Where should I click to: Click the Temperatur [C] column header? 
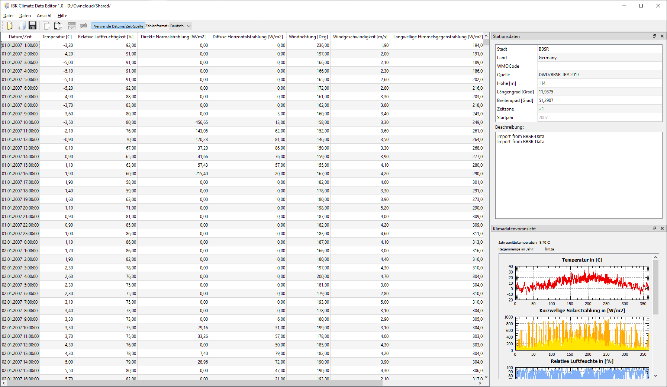[x=57, y=37]
